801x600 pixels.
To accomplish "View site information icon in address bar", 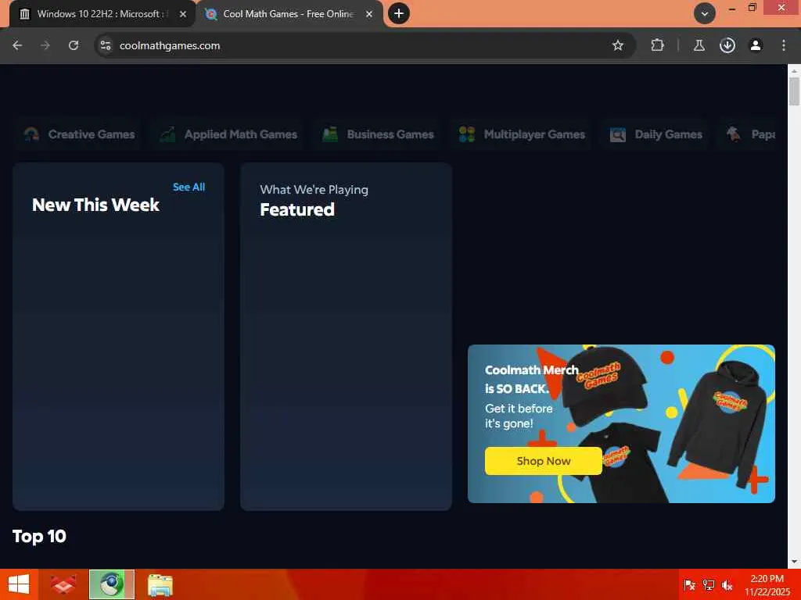I will tap(106, 45).
